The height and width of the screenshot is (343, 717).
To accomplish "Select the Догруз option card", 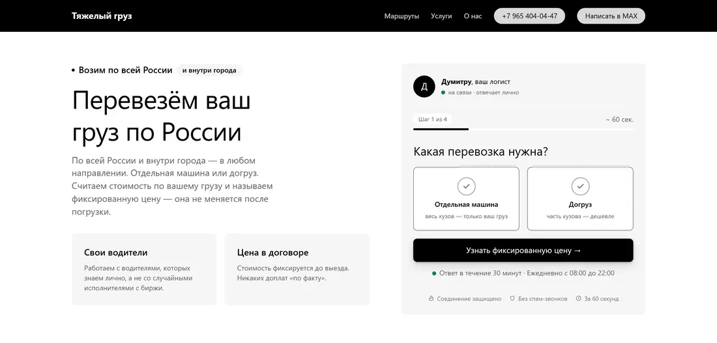I will (580, 199).
